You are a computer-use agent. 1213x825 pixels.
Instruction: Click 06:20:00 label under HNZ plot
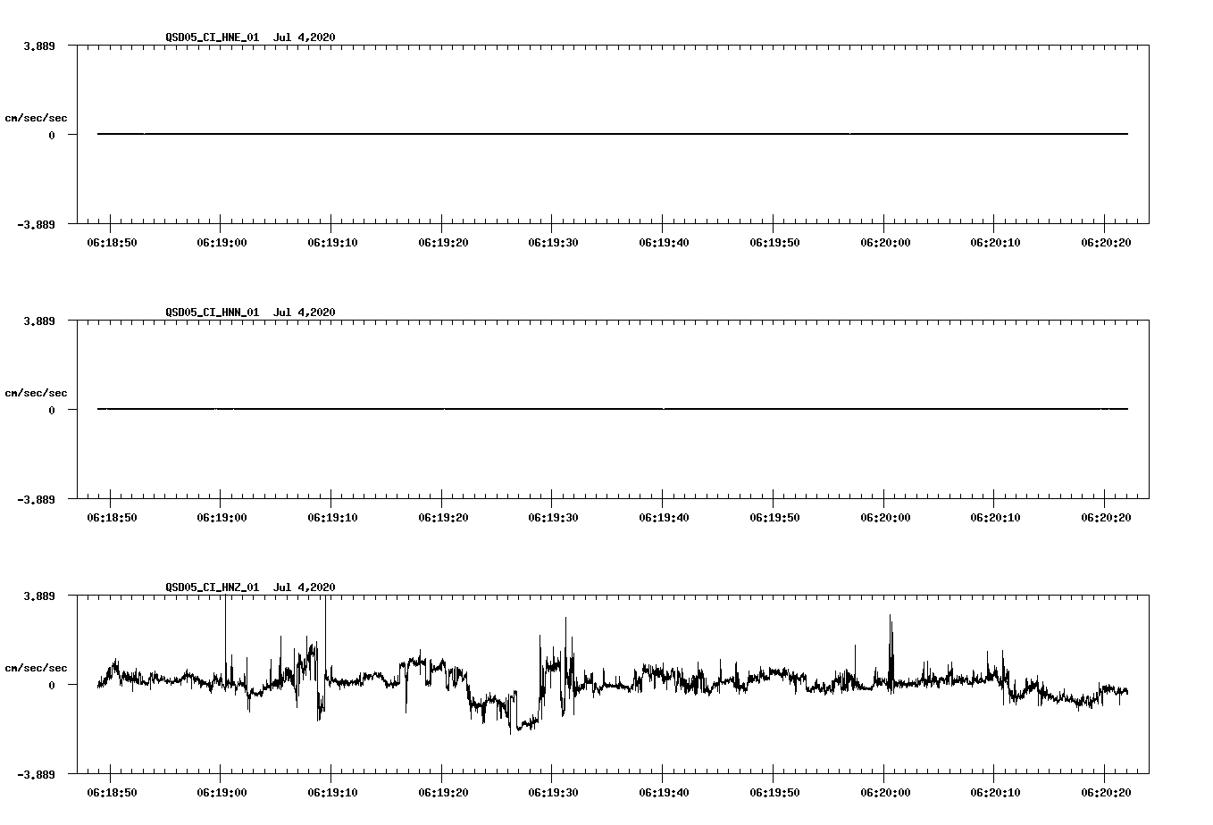point(885,793)
